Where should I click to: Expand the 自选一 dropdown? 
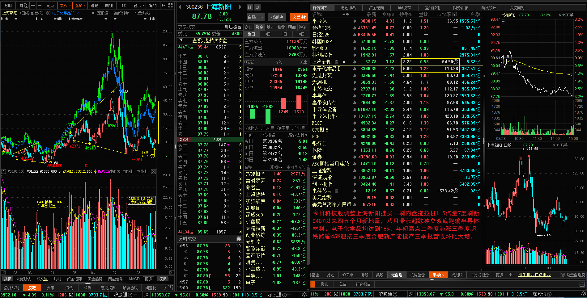coord(255,17)
